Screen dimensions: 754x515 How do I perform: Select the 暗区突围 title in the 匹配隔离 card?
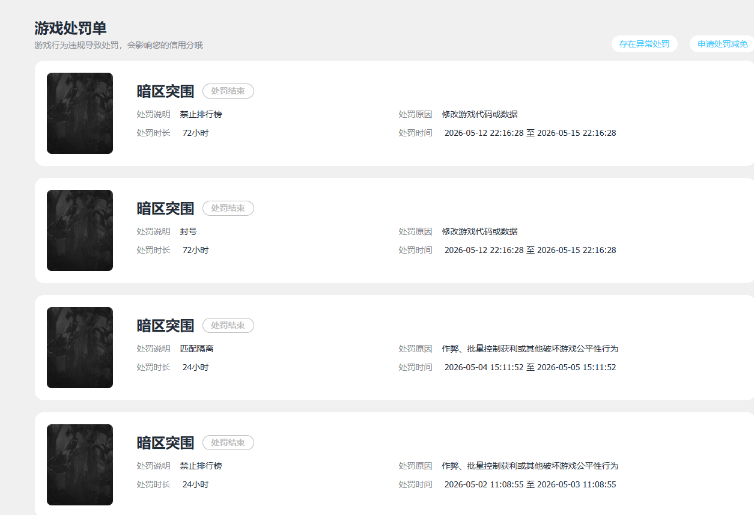(165, 326)
